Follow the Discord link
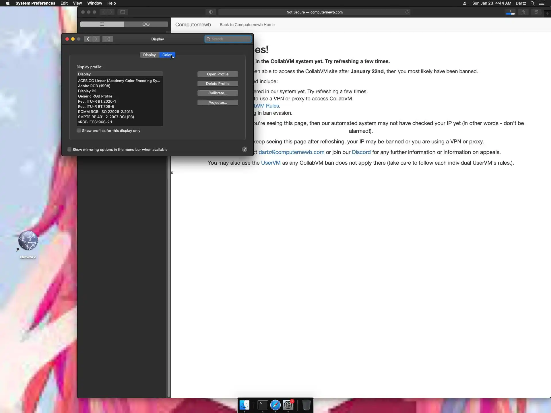The image size is (551, 413). tap(361, 152)
